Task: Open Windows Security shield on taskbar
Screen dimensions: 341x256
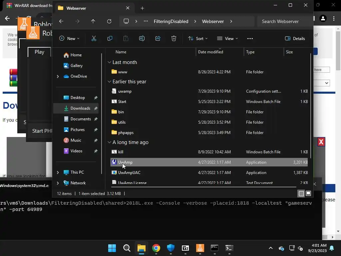Action: coord(171,248)
